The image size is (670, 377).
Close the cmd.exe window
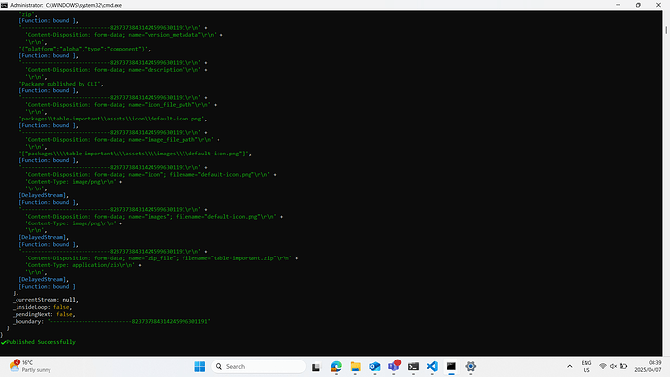[658, 5]
